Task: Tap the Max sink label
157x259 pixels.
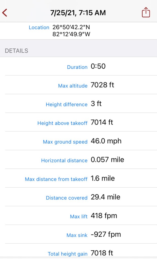Action: pos(77,235)
